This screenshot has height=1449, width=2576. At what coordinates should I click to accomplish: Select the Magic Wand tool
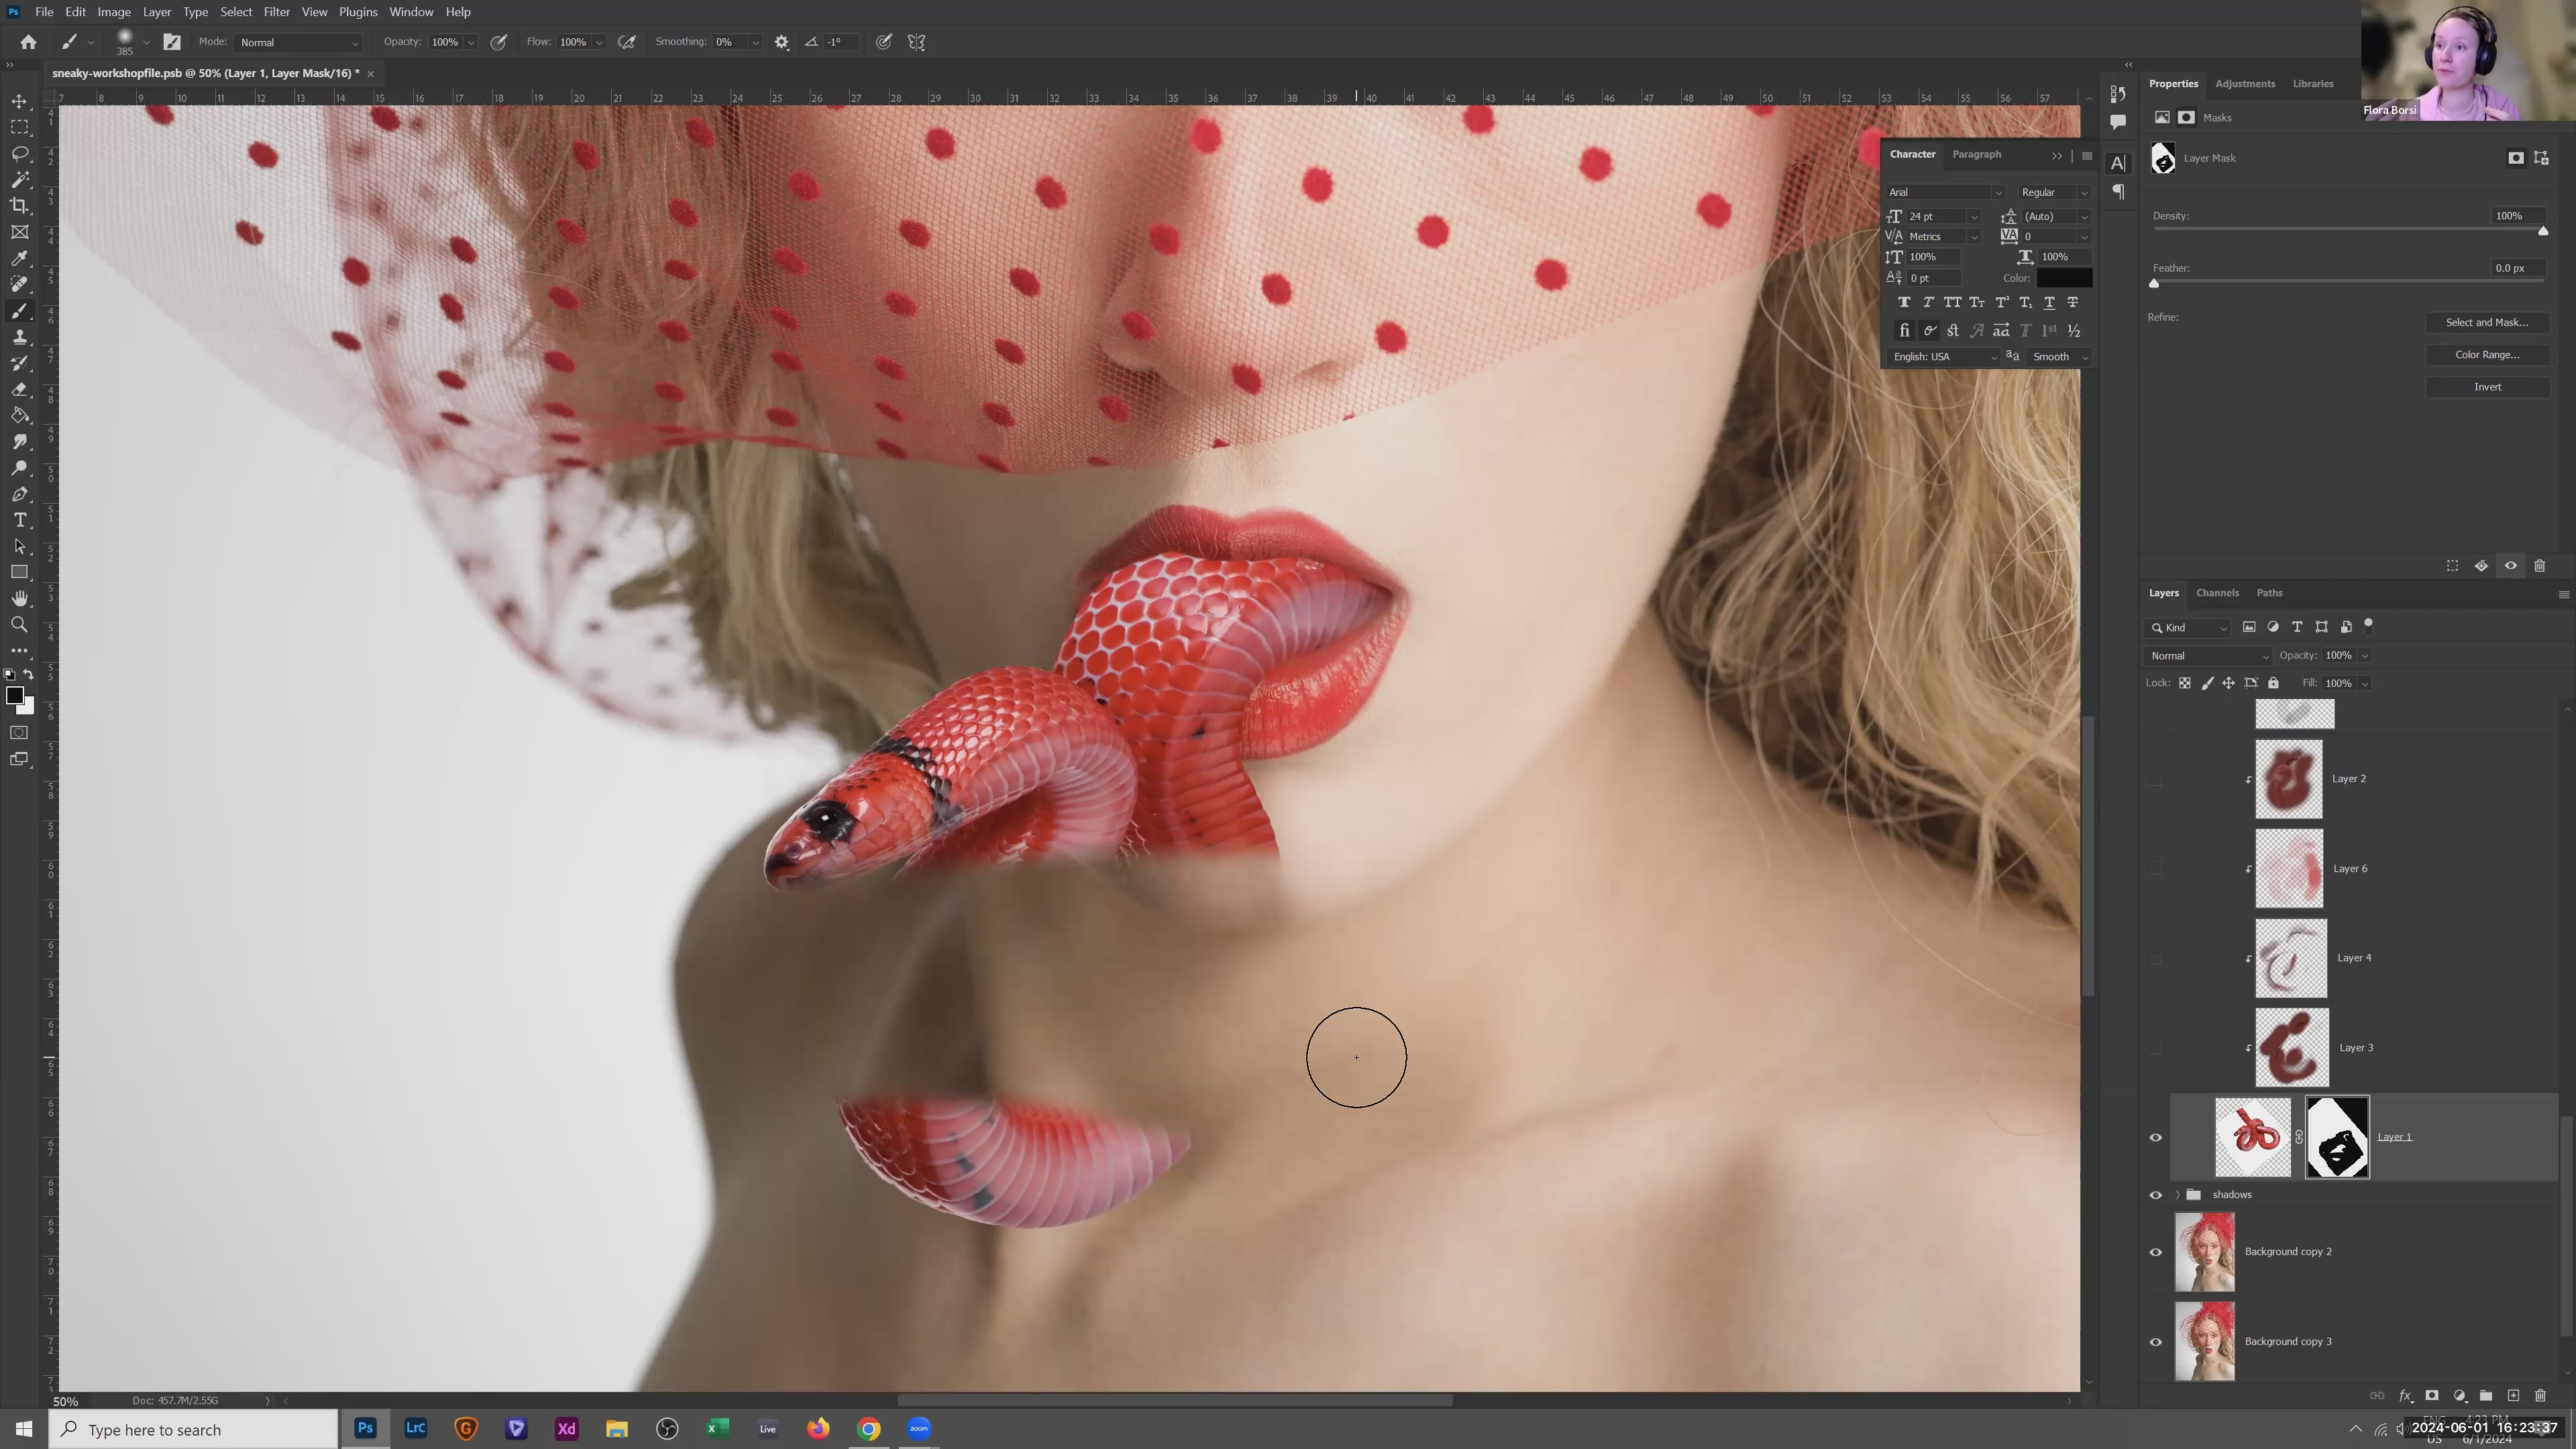click(x=19, y=179)
